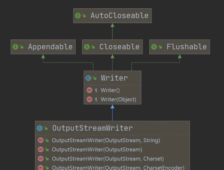
Task: Click visibility icon of OutputStreamWriter(OutputStream, String)
Action: 47,140
